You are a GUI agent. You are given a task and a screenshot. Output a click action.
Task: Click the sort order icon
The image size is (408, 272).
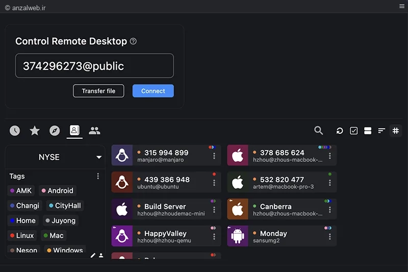pos(381,131)
